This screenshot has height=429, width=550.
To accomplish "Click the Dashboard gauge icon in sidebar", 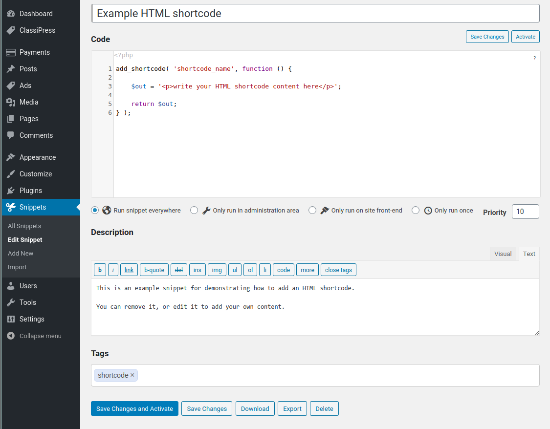I will pyautogui.click(x=11, y=14).
